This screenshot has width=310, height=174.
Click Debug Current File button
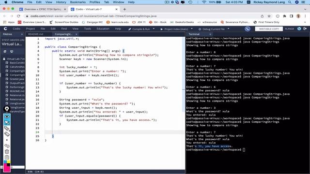coord(212,29)
